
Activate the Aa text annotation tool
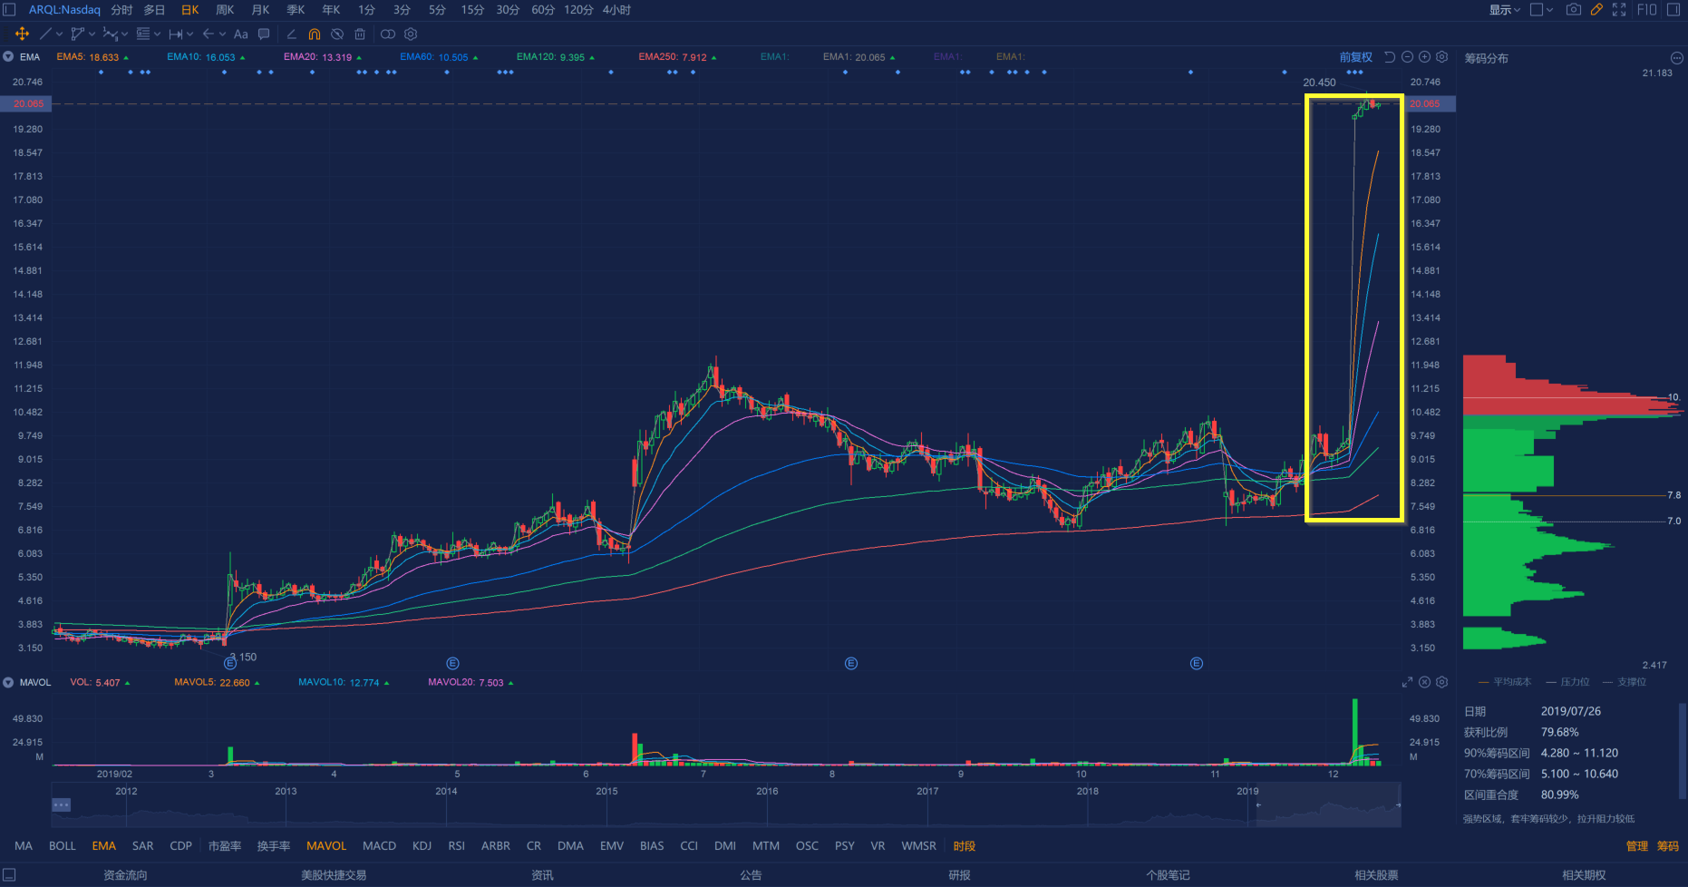240,34
